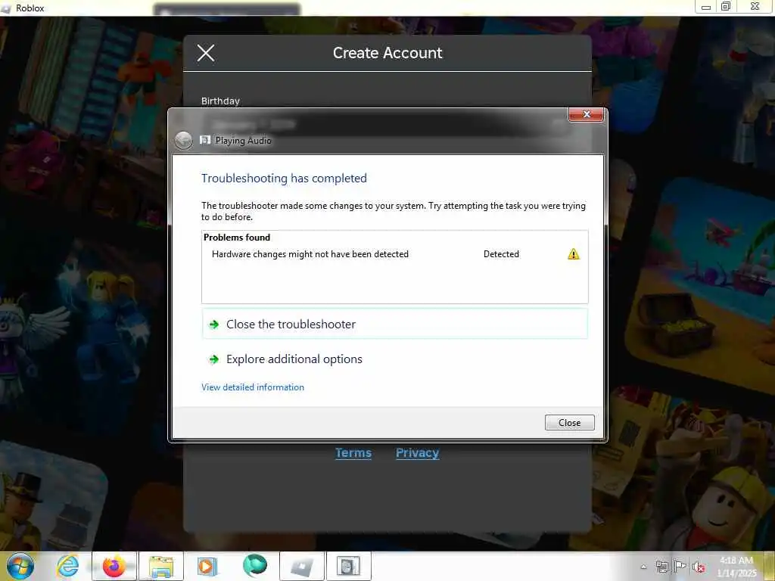This screenshot has width=775, height=581.
Task: Open Firefox from the taskbar
Action: tap(114, 566)
